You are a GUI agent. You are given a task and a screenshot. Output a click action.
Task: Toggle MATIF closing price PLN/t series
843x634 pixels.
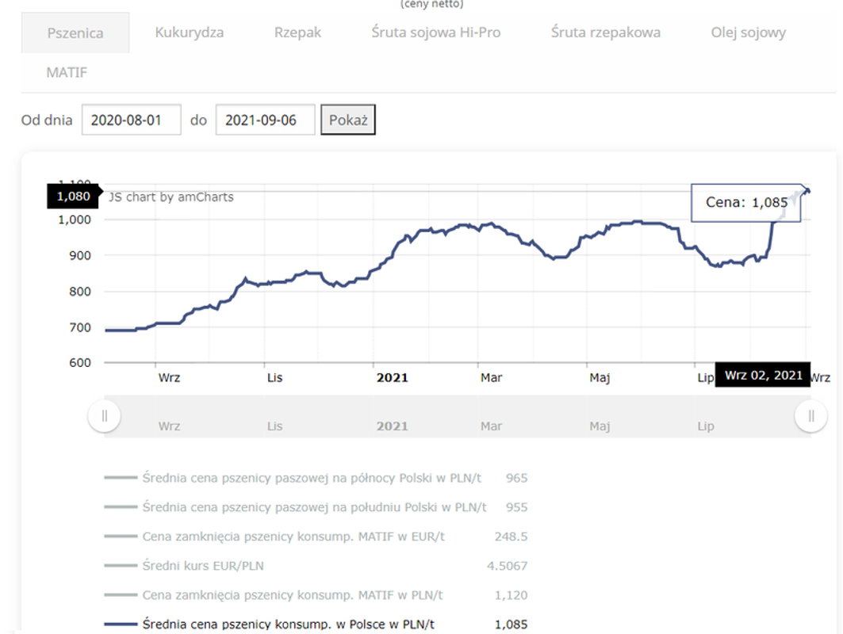(x=316, y=595)
